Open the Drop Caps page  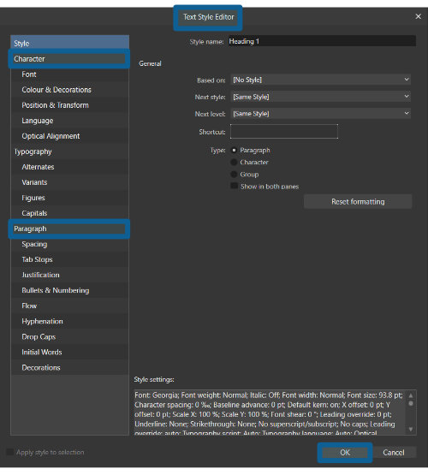[69, 337]
